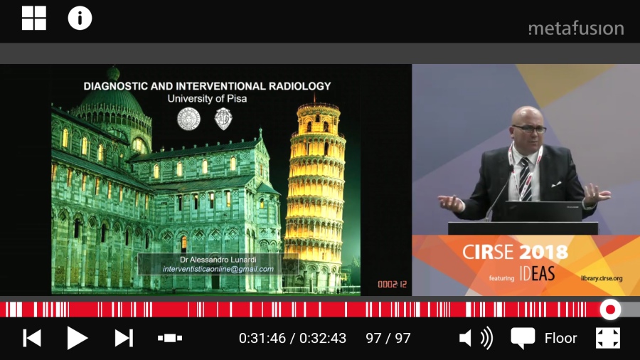
Task: Click the speaker video feed
Action: 526,149
